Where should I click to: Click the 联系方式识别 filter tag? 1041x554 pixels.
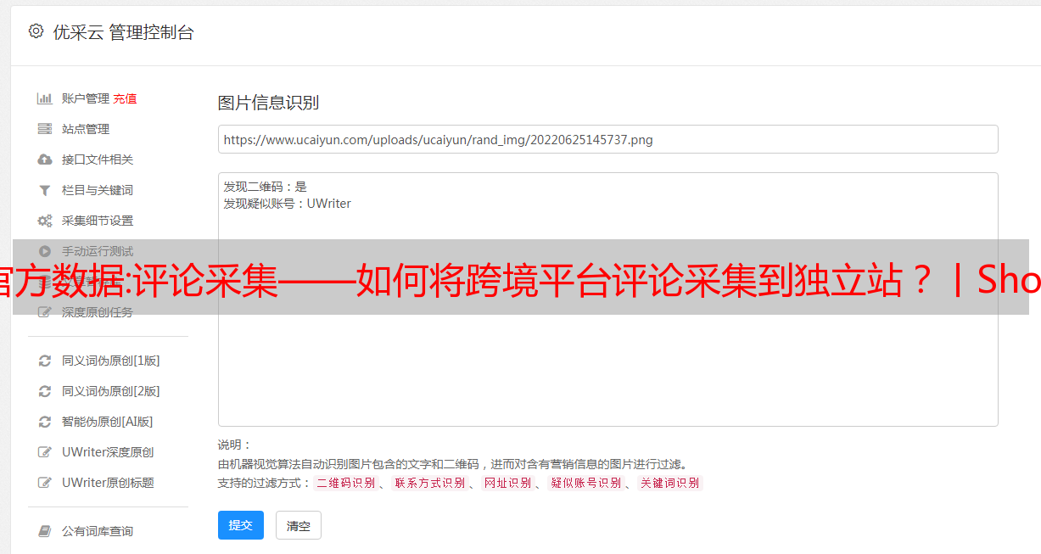pyautogui.click(x=429, y=483)
